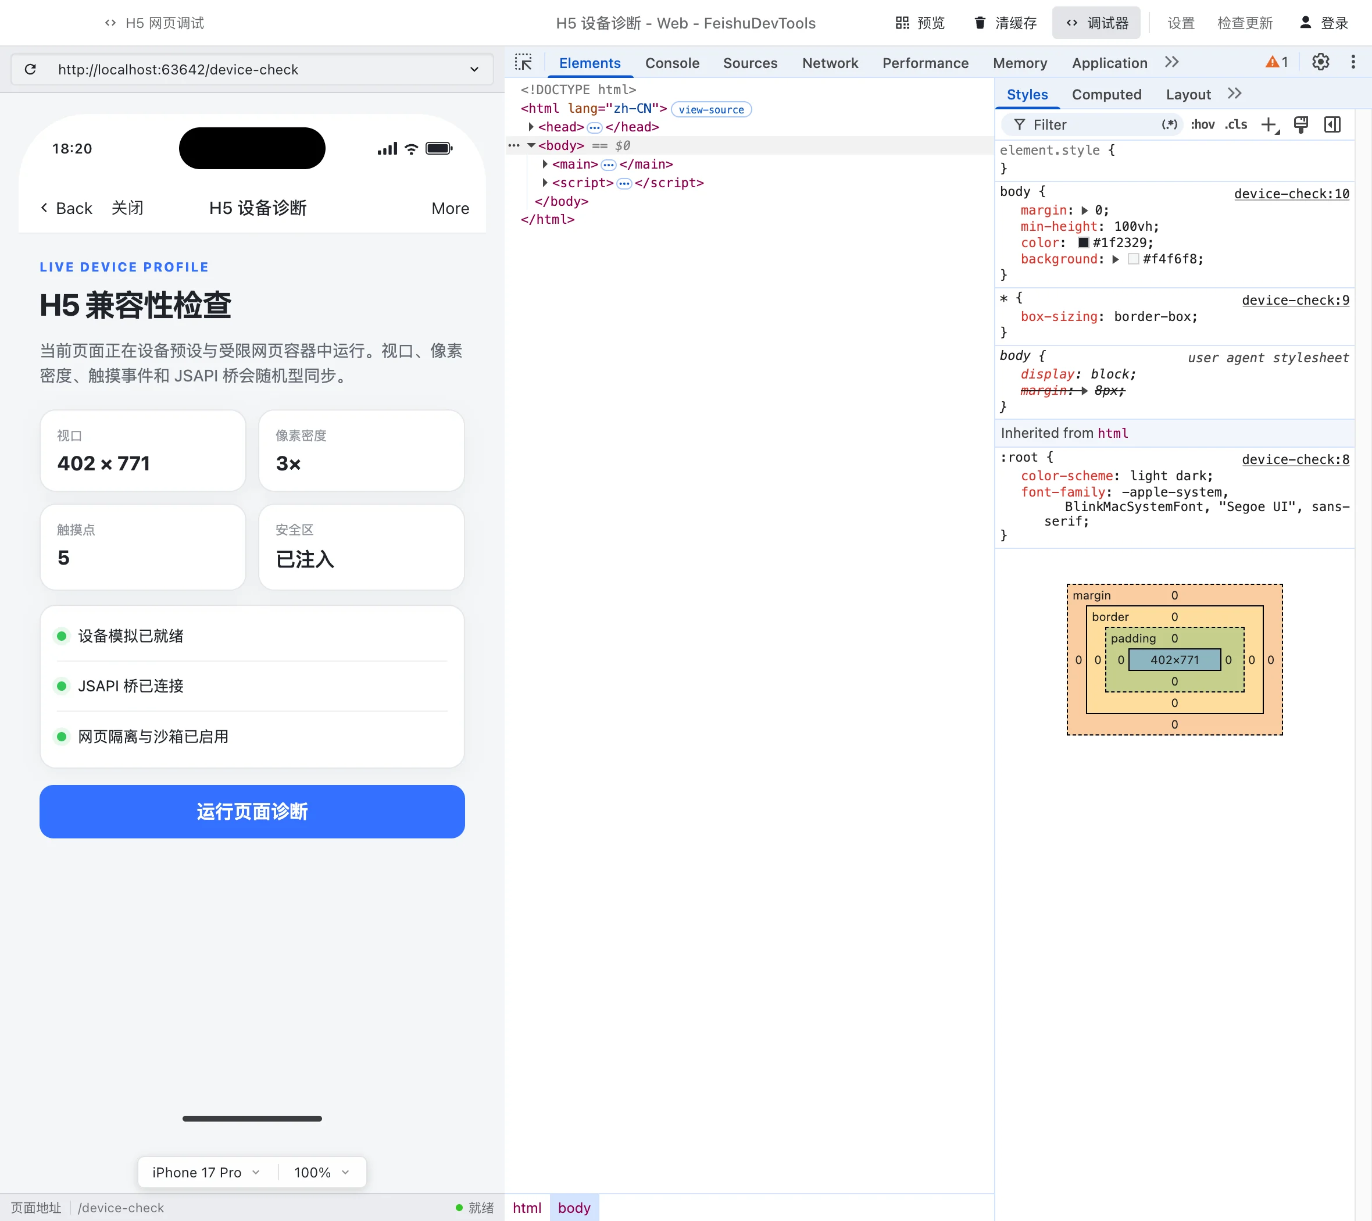Open the iPhone 17 Pro device dropdown
The image size is (1372, 1221).
pyautogui.click(x=206, y=1173)
